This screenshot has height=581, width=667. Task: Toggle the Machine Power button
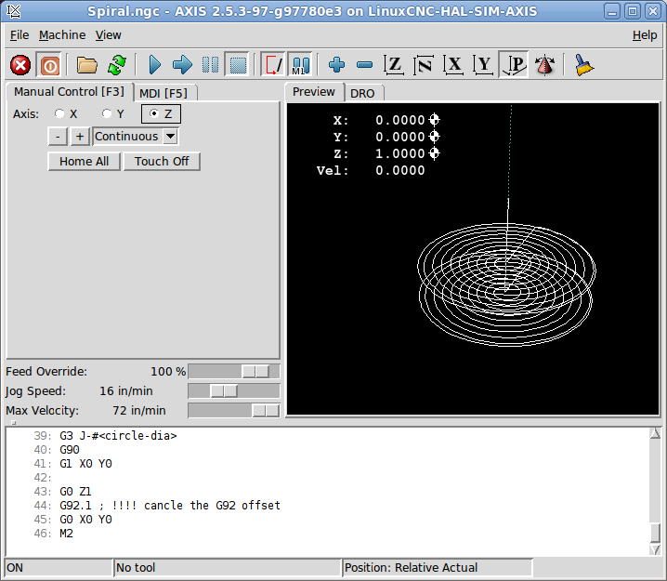coord(49,66)
